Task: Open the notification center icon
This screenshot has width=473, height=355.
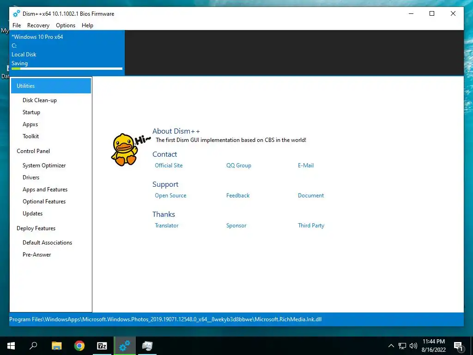Action: coord(458,346)
